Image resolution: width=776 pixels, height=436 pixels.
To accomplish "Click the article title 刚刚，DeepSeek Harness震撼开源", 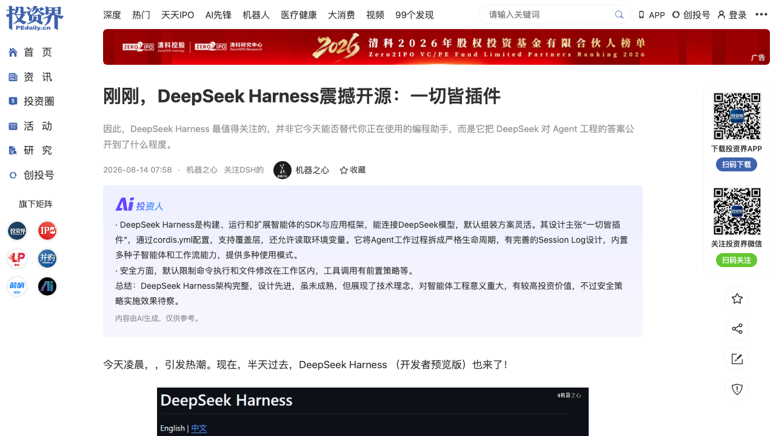I will (302, 96).
